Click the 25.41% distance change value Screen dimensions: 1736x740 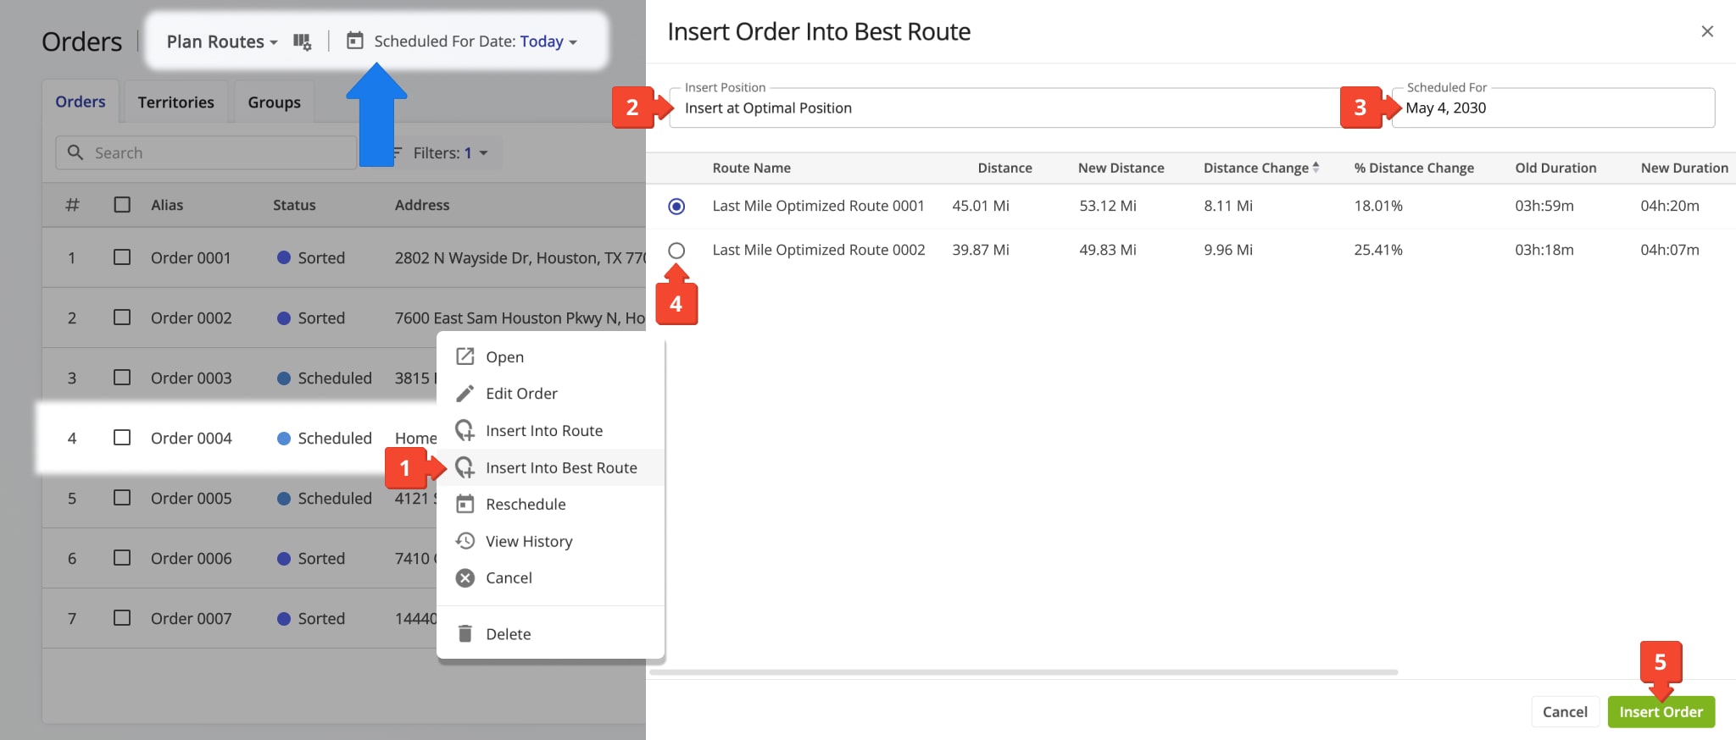(x=1378, y=250)
